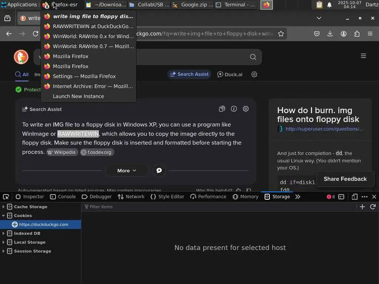The width and height of the screenshot is (379, 284).
Task: Activate the element picker in DevTools
Action: pyautogui.click(x=6, y=197)
